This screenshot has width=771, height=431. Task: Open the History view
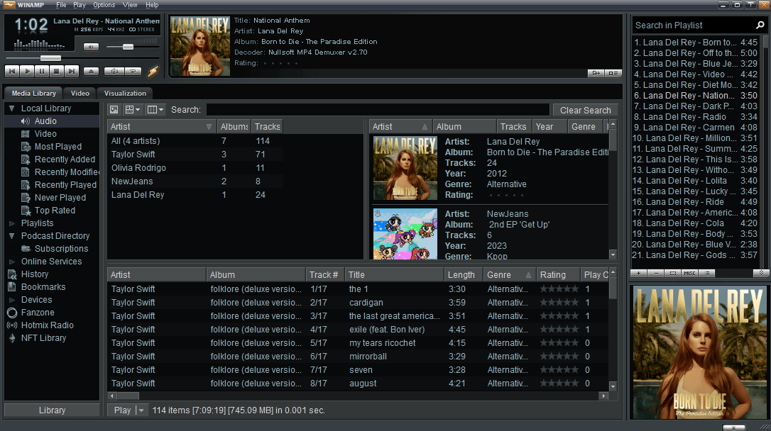[34, 274]
